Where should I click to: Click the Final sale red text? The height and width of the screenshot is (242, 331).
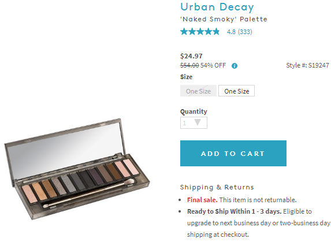tap(202, 200)
